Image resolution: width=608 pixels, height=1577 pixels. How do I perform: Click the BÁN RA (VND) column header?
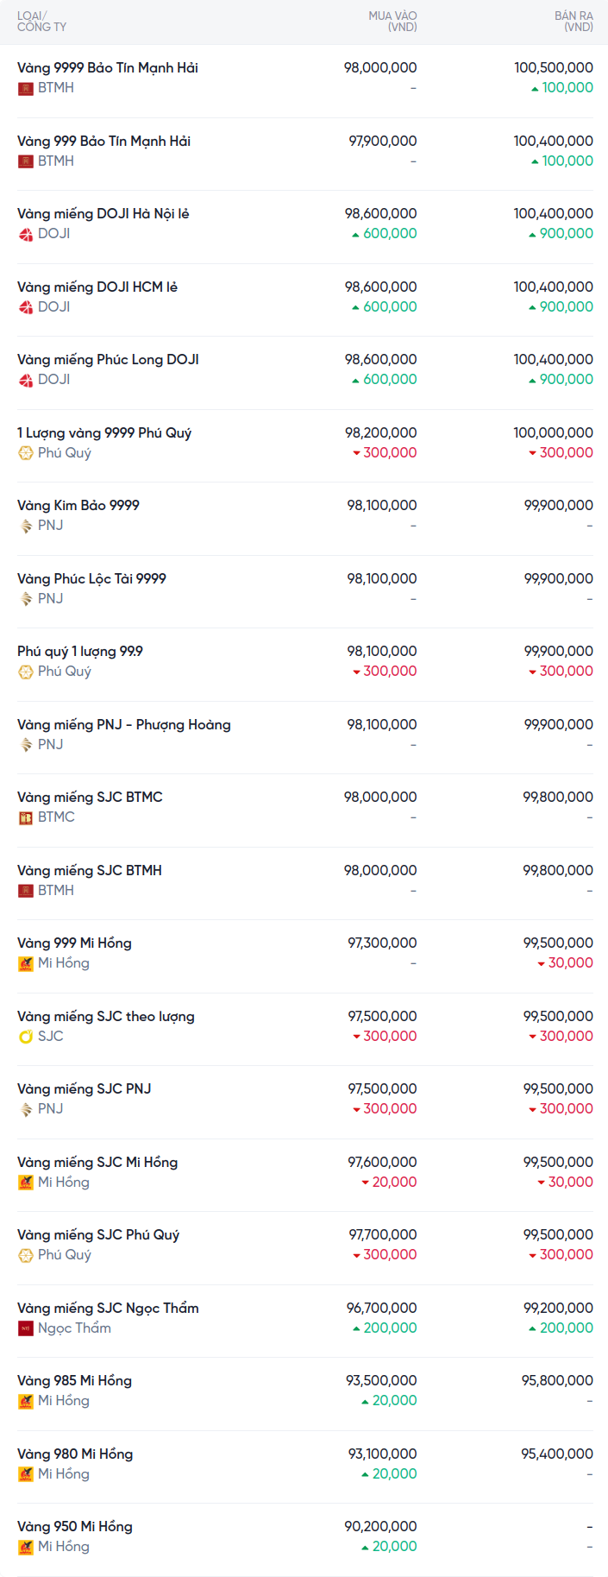point(574,22)
